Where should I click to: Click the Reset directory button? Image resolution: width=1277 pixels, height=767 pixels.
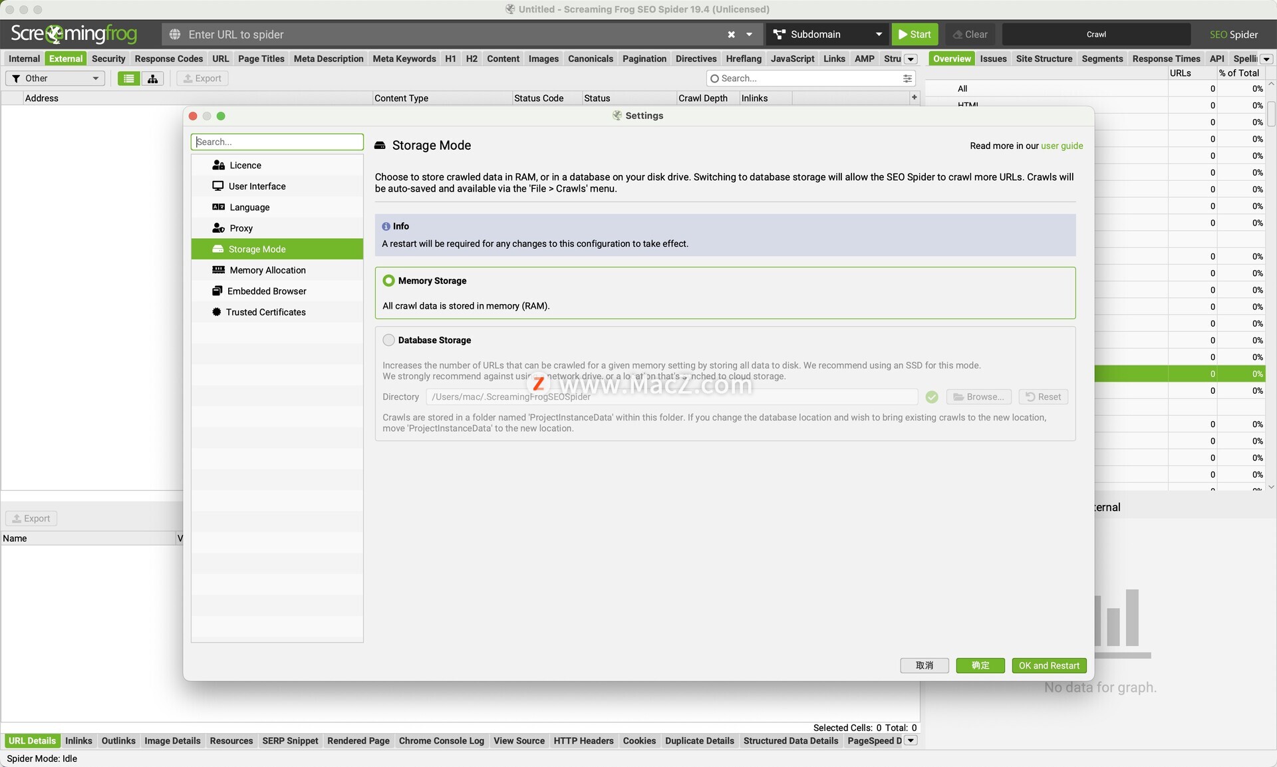[1043, 397]
